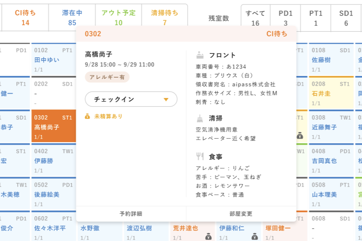Image resolution: width=362 pixels, height=241 pixels.
Task: Select the アウト予定 10 tab
Action: click(118, 18)
